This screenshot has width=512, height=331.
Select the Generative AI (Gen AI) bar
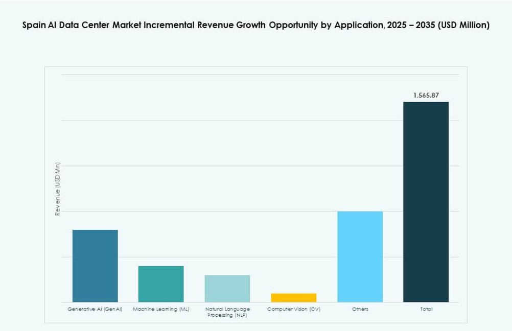pyautogui.click(x=95, y=266)
